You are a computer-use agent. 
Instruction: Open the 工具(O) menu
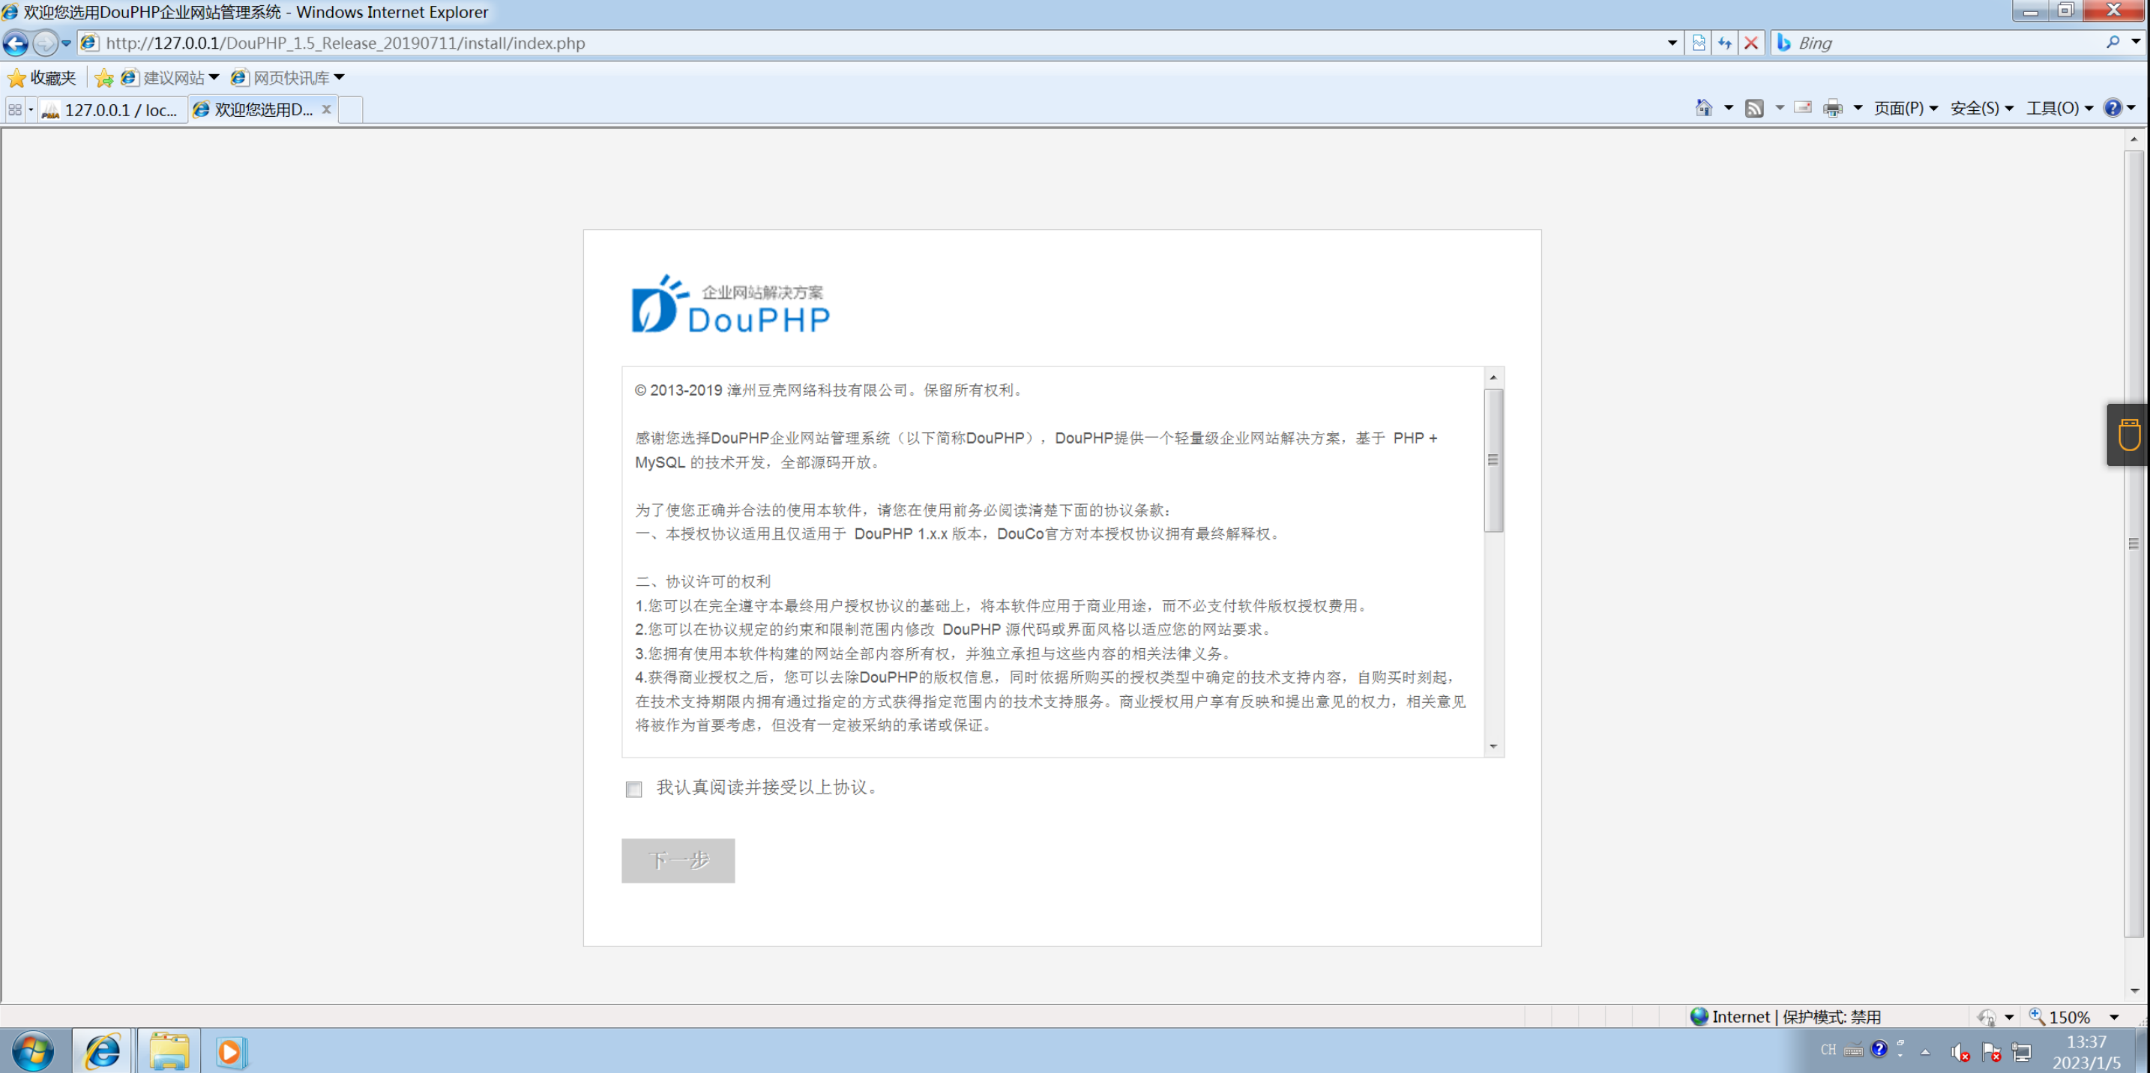point(2059,108)
